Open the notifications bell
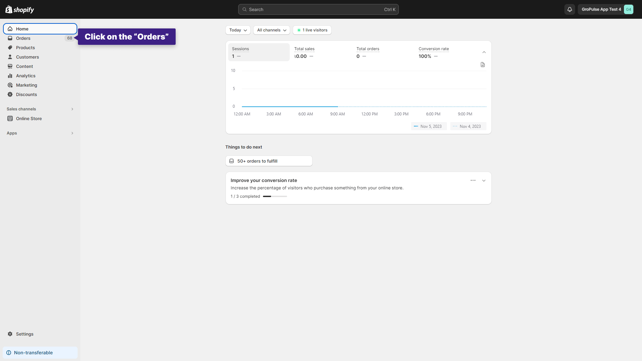The width and height of the screenshot is (642, 361). pyautogui.click(x=569, y=9)
